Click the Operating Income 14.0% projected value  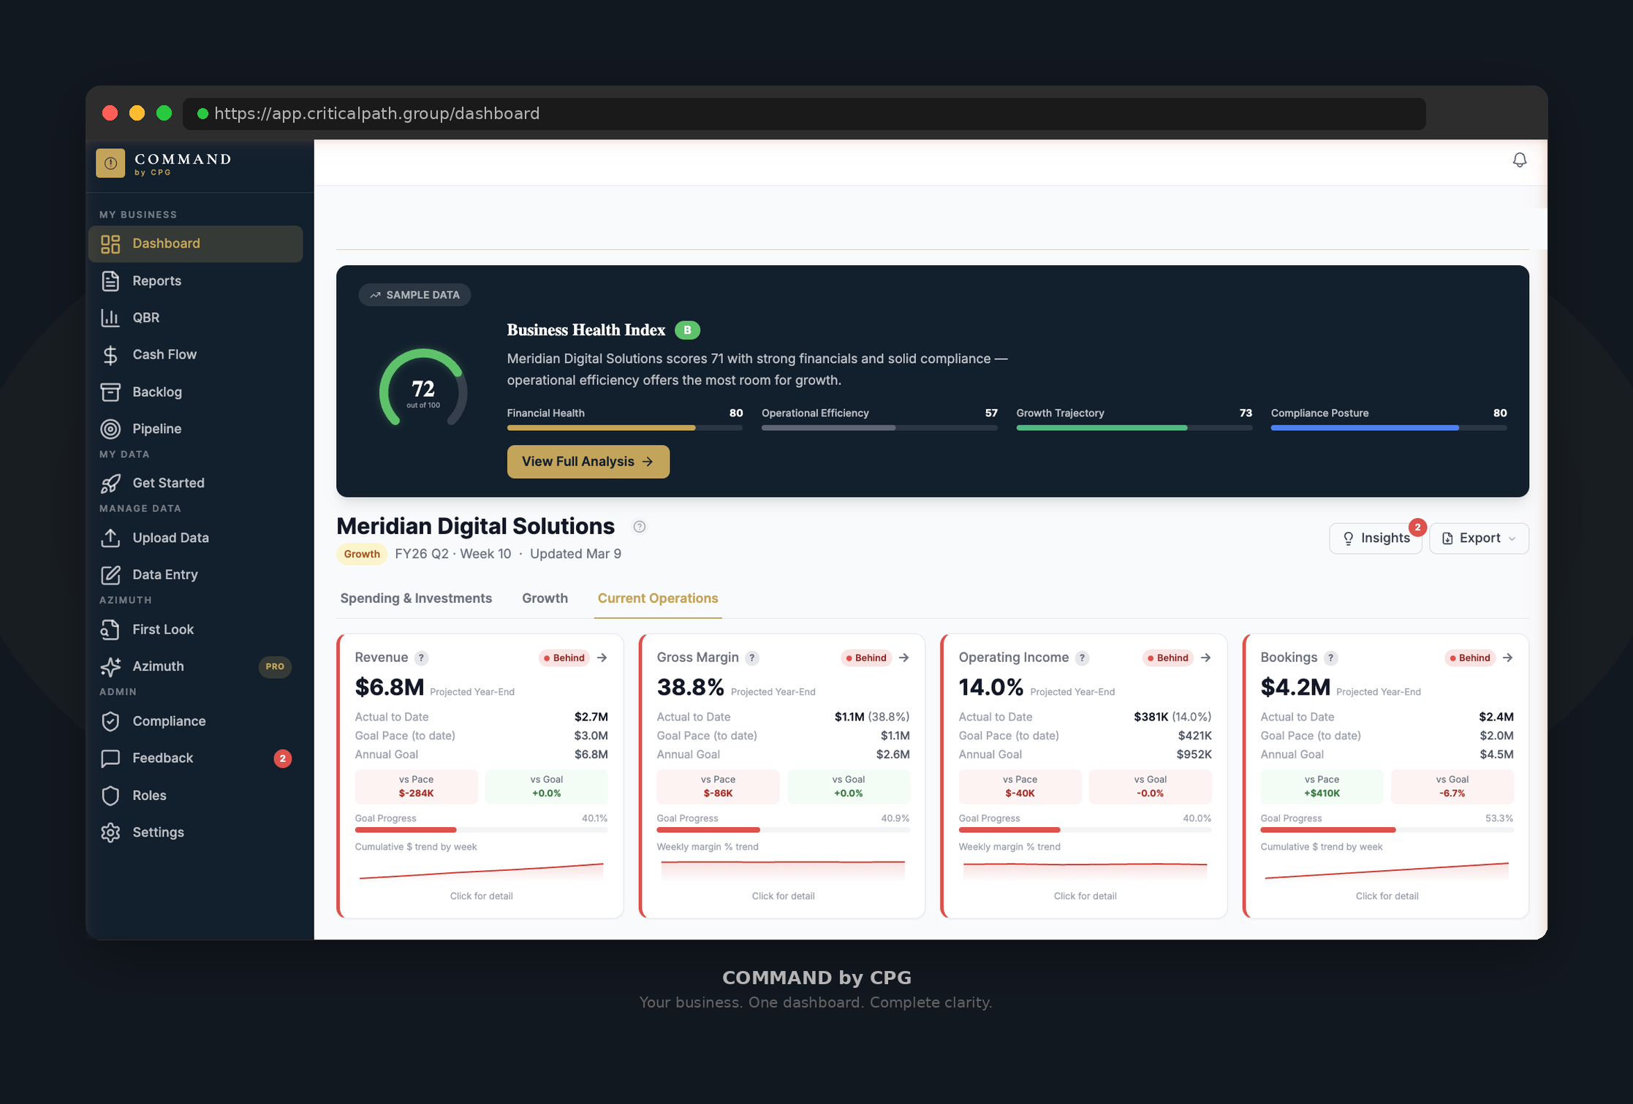tap(990, 688)
